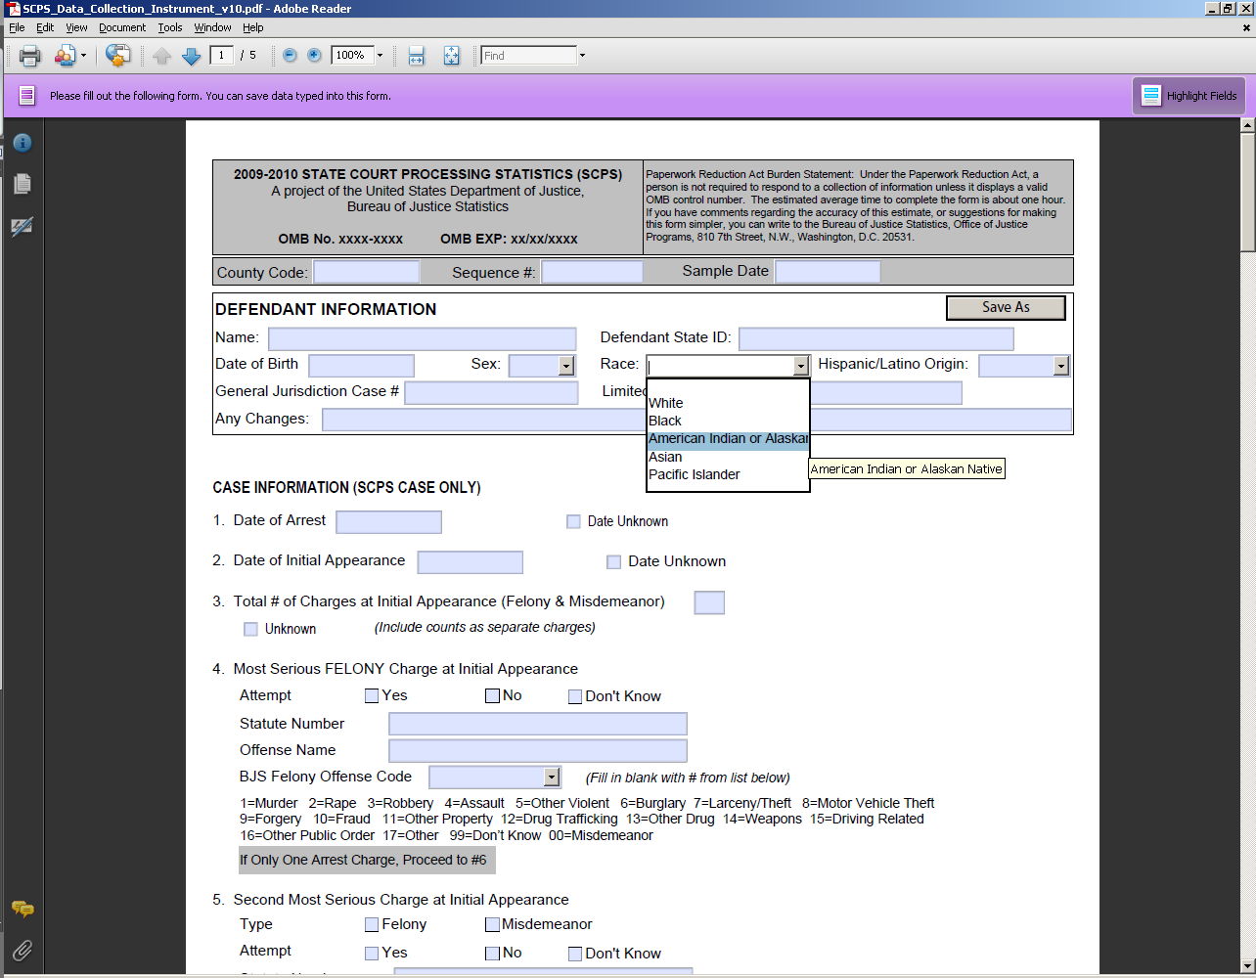Open the Signatures panel in the sidebar
The image size is (1256, 978).
click(x=22, y=227)
